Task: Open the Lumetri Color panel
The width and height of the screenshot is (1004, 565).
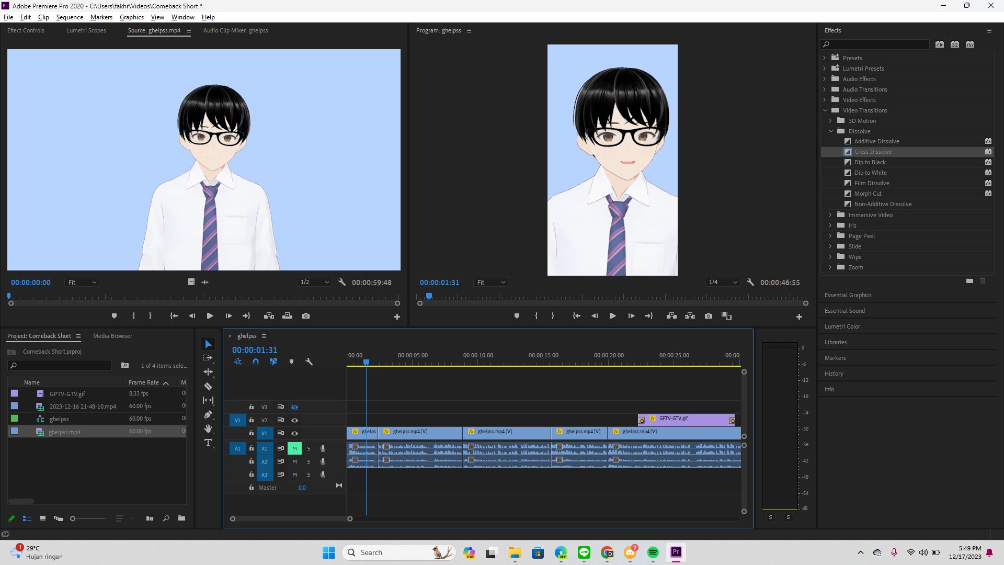Action: pyautogui.click(x=842, y=326)
